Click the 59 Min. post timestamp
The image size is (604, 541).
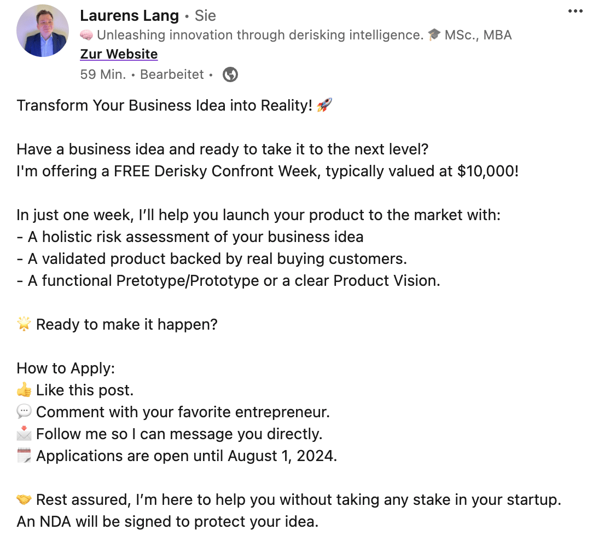click(x=103, y=74)
